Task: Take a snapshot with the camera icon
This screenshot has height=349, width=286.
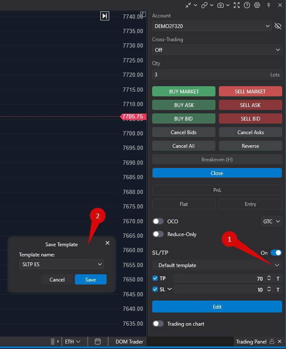Action: click(221, 5)
